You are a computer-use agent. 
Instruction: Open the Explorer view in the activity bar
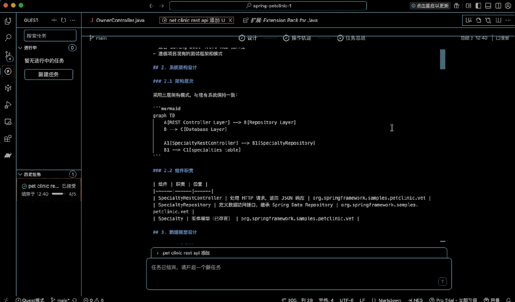pos(8,21)
